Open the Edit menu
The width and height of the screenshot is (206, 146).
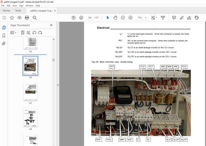click(8, 6)
